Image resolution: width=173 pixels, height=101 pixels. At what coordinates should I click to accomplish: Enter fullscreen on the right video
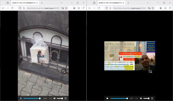point(152,98)
